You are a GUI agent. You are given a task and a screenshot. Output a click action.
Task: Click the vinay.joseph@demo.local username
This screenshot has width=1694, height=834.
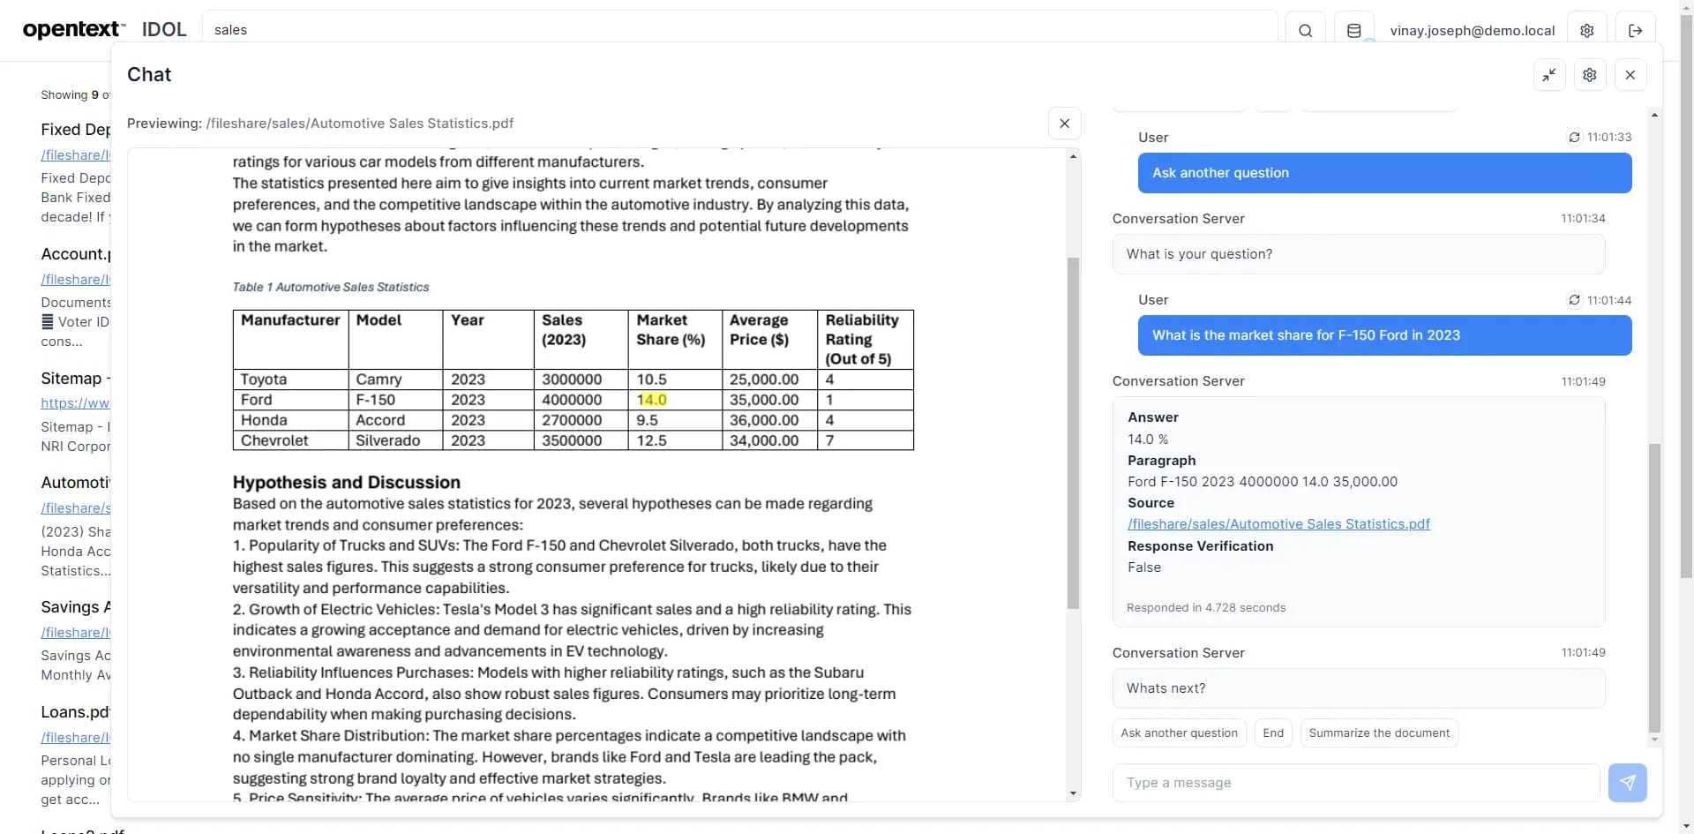pos(1473,31)
